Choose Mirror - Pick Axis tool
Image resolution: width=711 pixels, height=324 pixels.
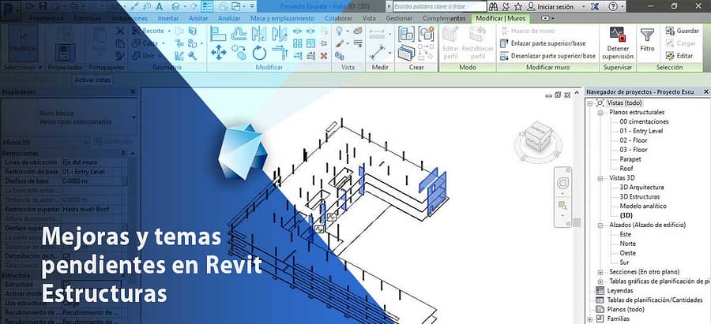(x=259, y=33)
